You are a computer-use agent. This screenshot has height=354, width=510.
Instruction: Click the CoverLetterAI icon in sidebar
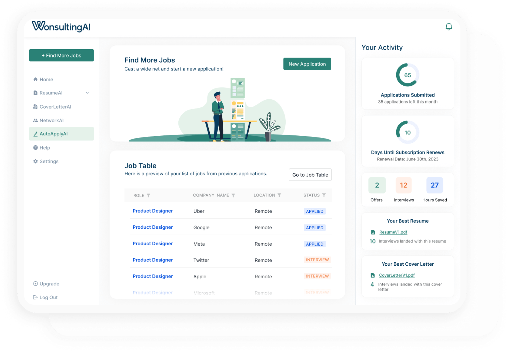pyautogui.click(x=36, y=107)
